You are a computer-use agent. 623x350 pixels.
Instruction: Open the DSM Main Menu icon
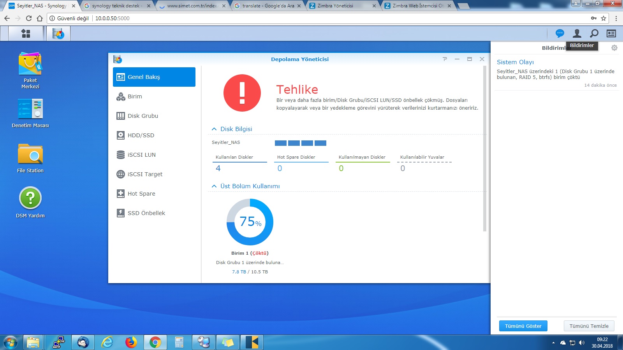[26, 33]
